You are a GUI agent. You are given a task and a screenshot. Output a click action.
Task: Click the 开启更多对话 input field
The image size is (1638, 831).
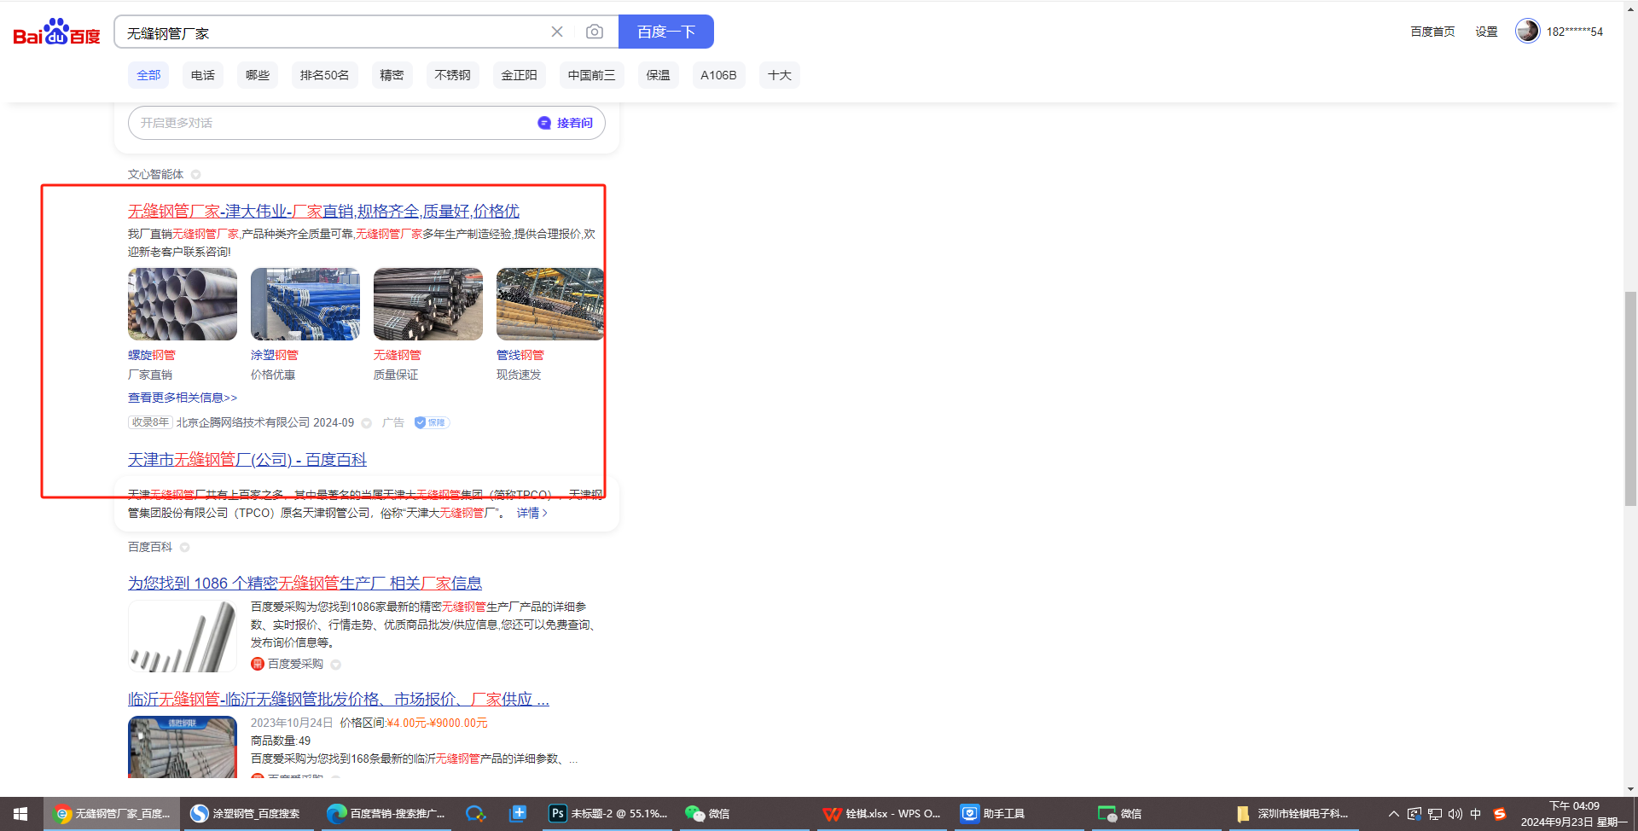pos(333,123)
